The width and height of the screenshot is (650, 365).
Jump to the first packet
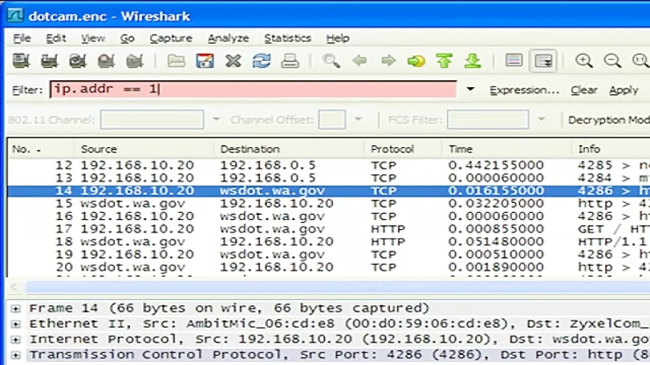444,61
